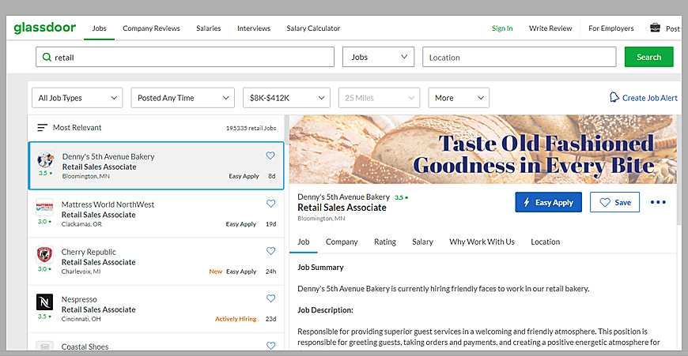Click the Glassdoor logo
This screenshot has height=356, width=688.
click(44, 28)
